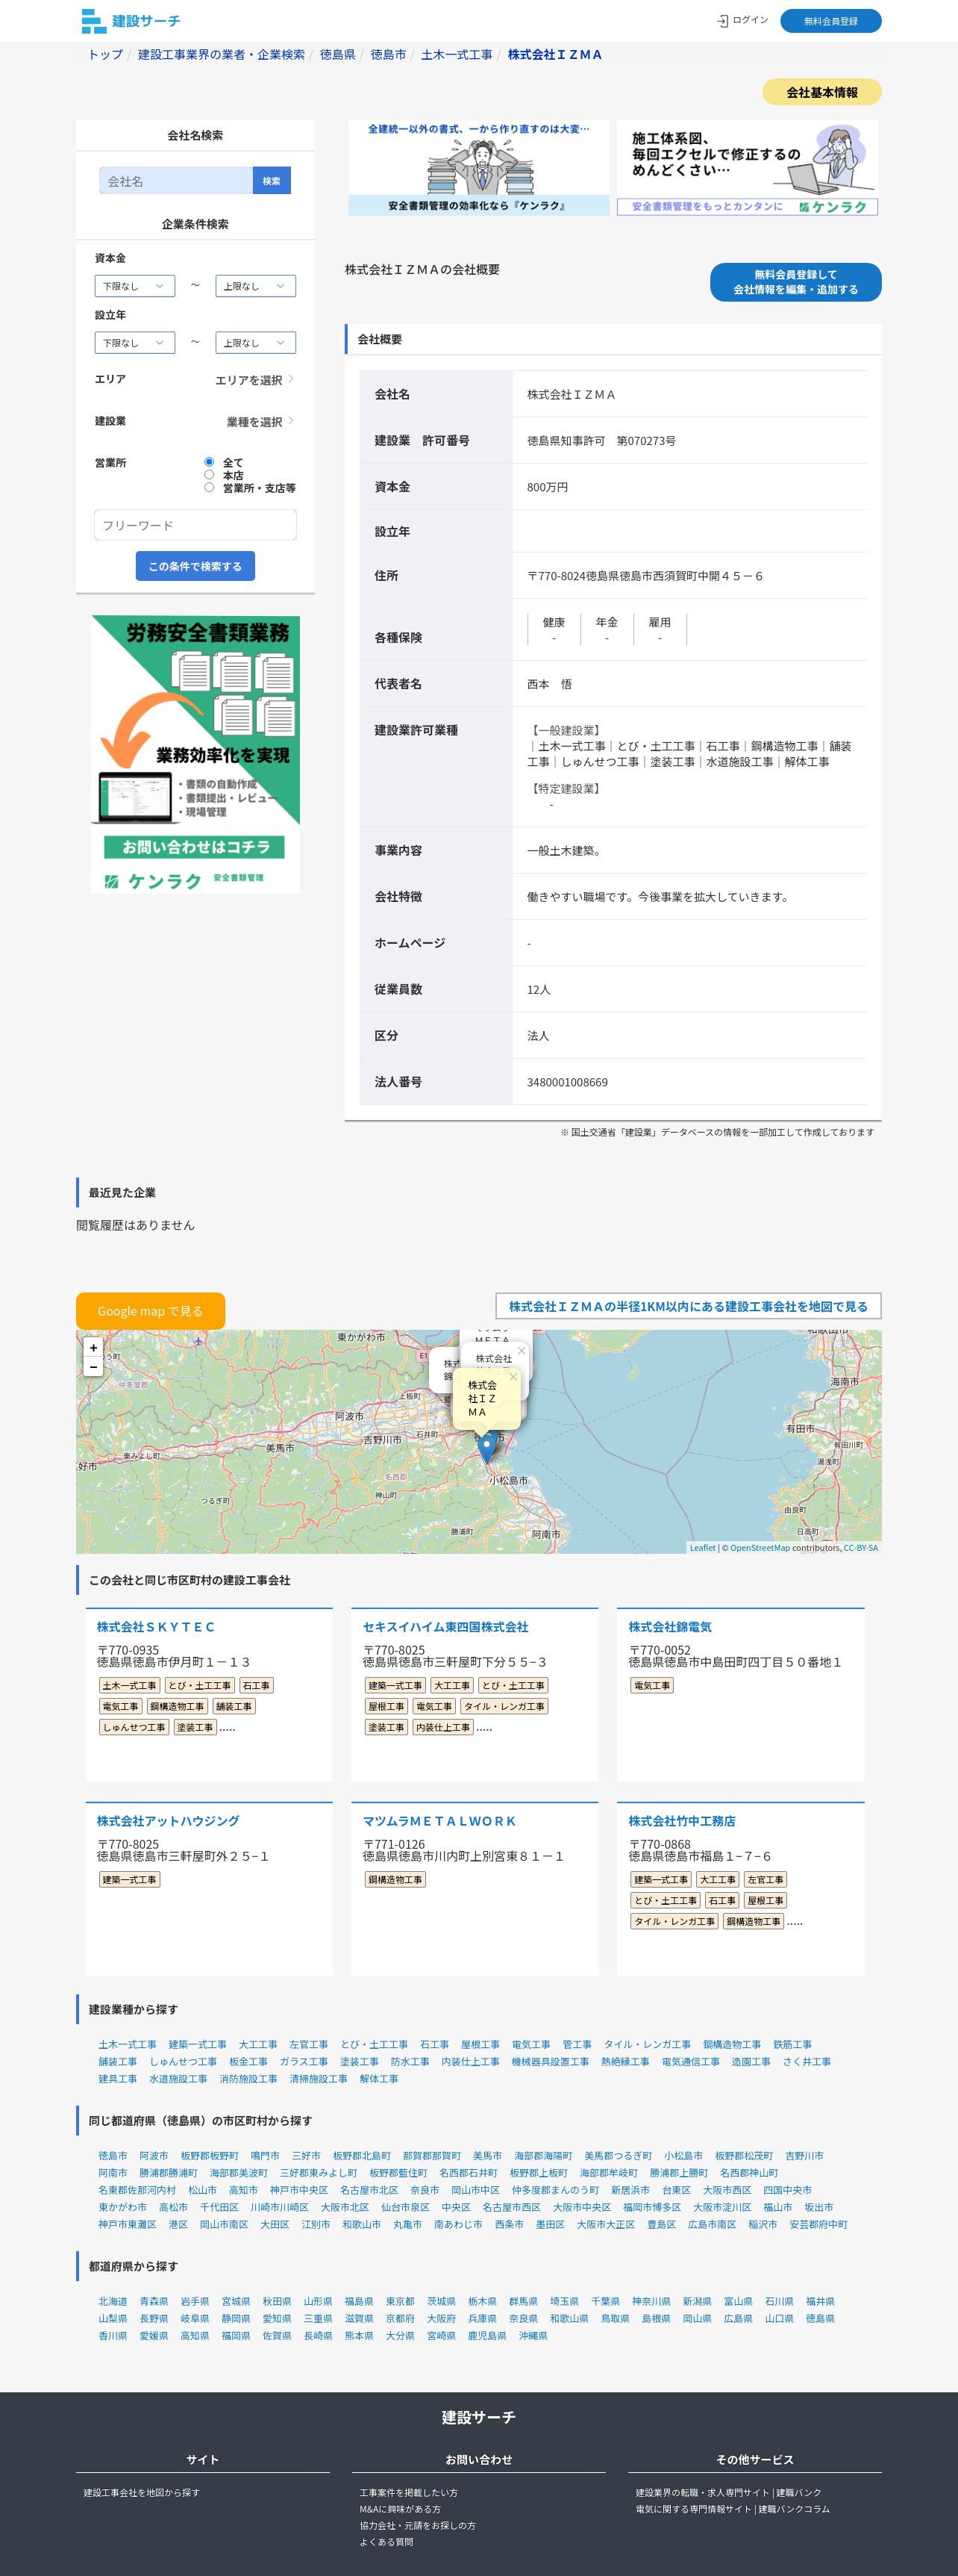Click the Leaflet attribution link on map

click(702, 1548)
